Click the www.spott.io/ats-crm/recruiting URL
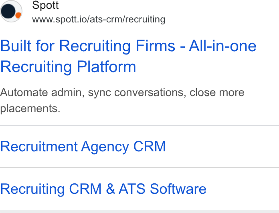The image size is (279, 213). [99, 19]
